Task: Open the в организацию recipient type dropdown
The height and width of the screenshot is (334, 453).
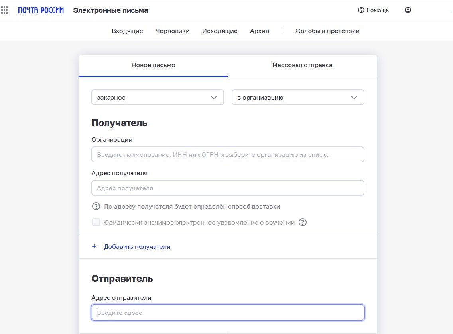Action: tap(298, 97)
